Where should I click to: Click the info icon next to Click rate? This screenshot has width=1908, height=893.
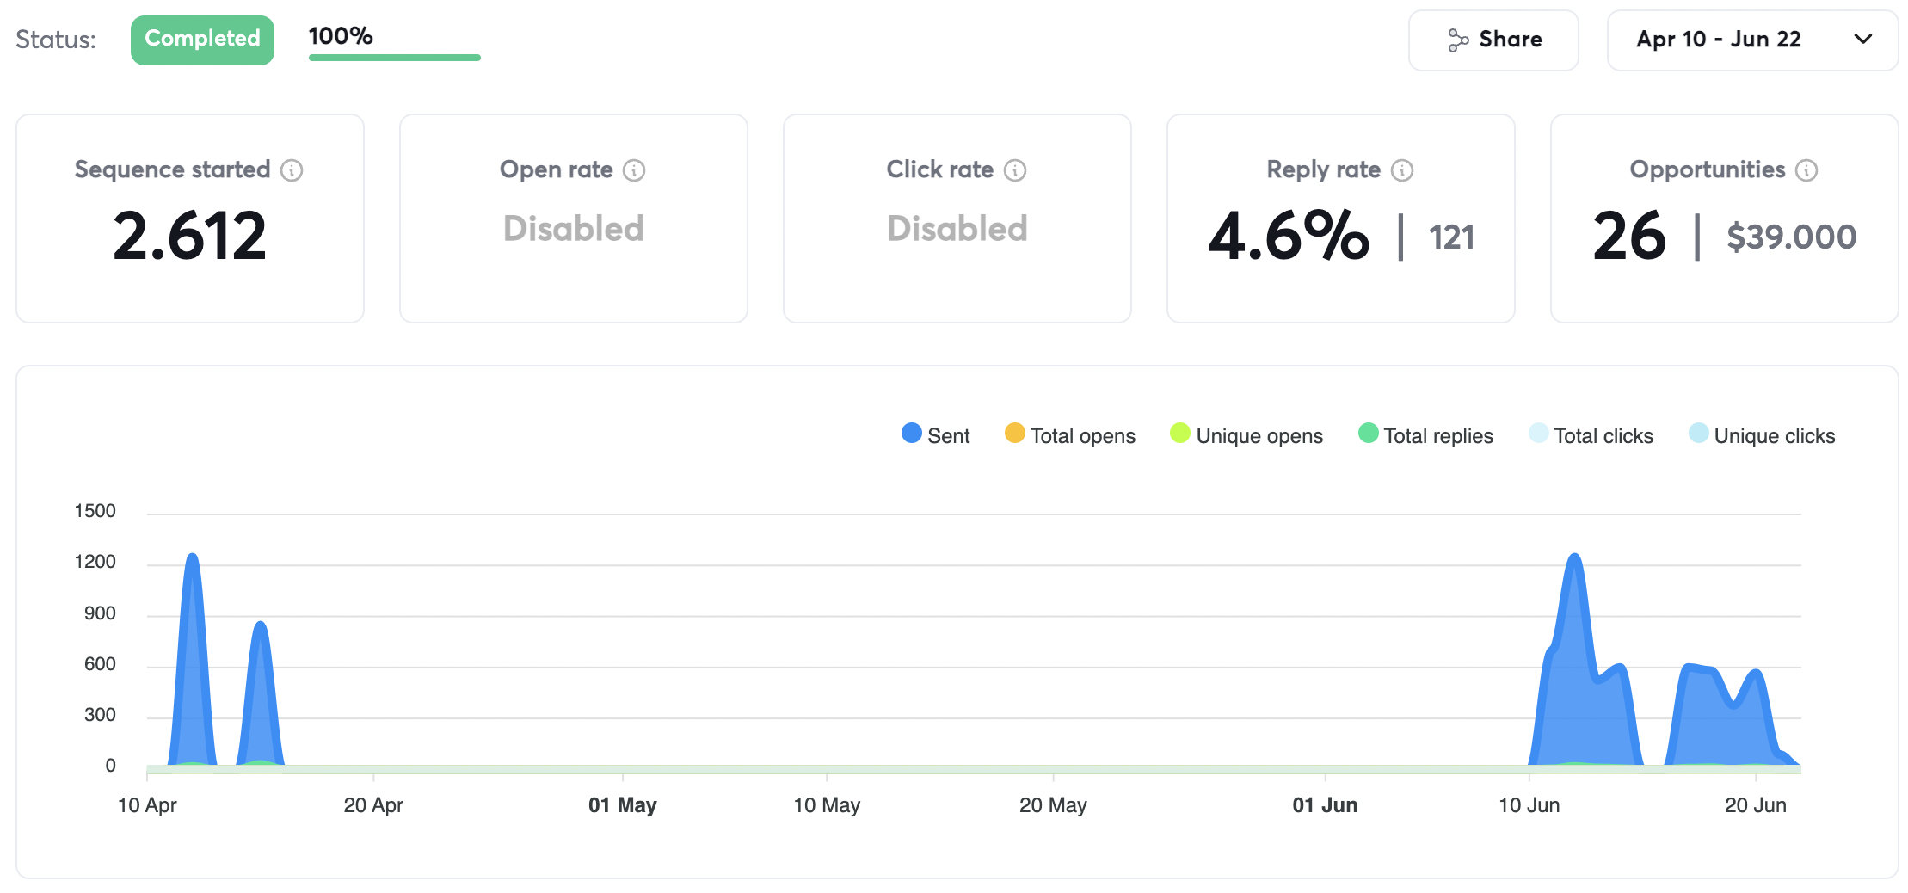click(1015, 170)
